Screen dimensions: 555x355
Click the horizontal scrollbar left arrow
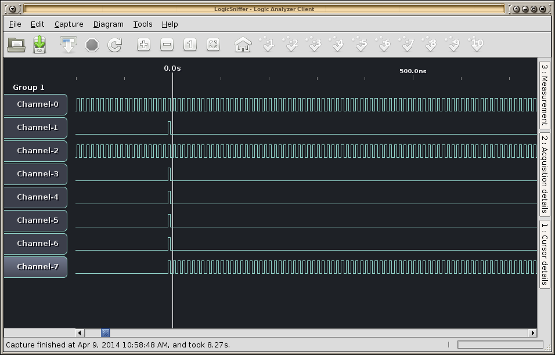80,333
